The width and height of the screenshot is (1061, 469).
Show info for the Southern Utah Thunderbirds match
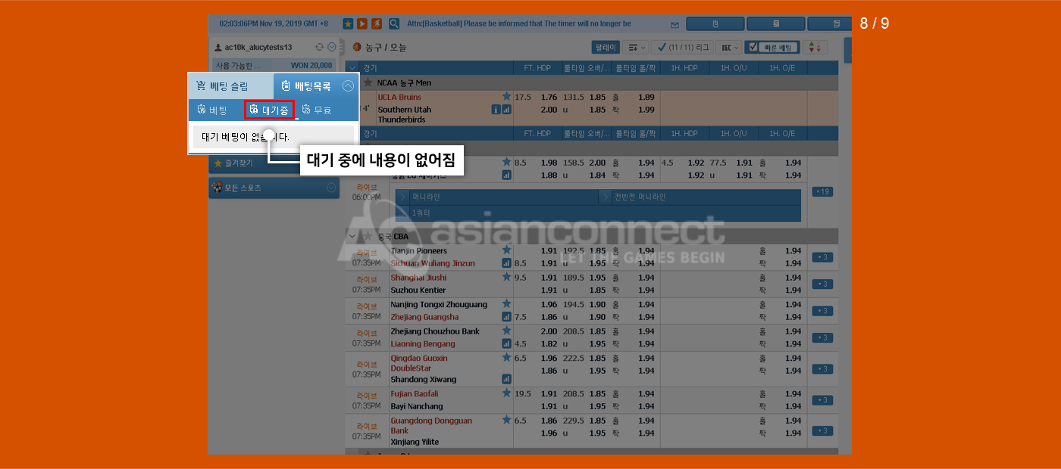click(496, 110)
